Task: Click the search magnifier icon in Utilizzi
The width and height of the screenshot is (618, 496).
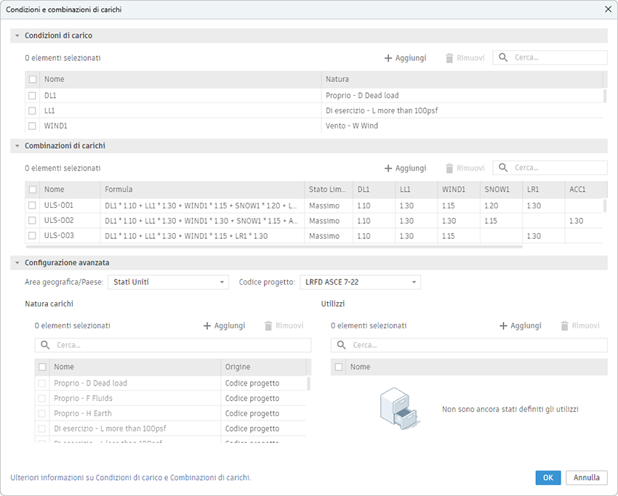Action: (x=342, y=346)
